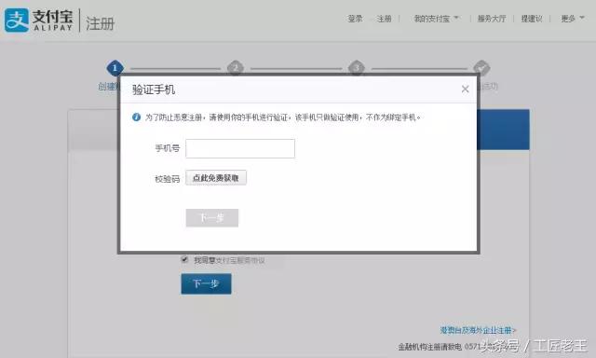This screenshot has height=358, width=596.
Task: Open 港澳台及海外企业注册 link
Action: click(x=478, y=330)
